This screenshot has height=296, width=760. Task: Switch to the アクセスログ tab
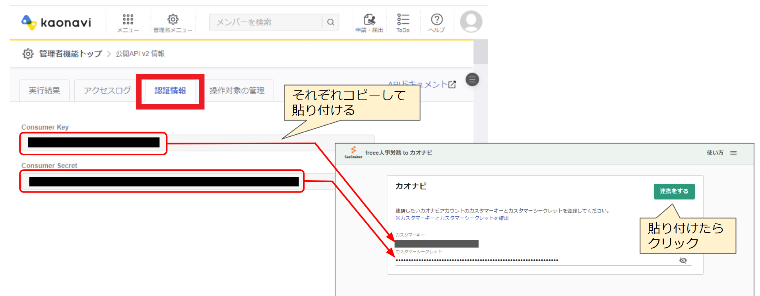[x=107, y=90]
